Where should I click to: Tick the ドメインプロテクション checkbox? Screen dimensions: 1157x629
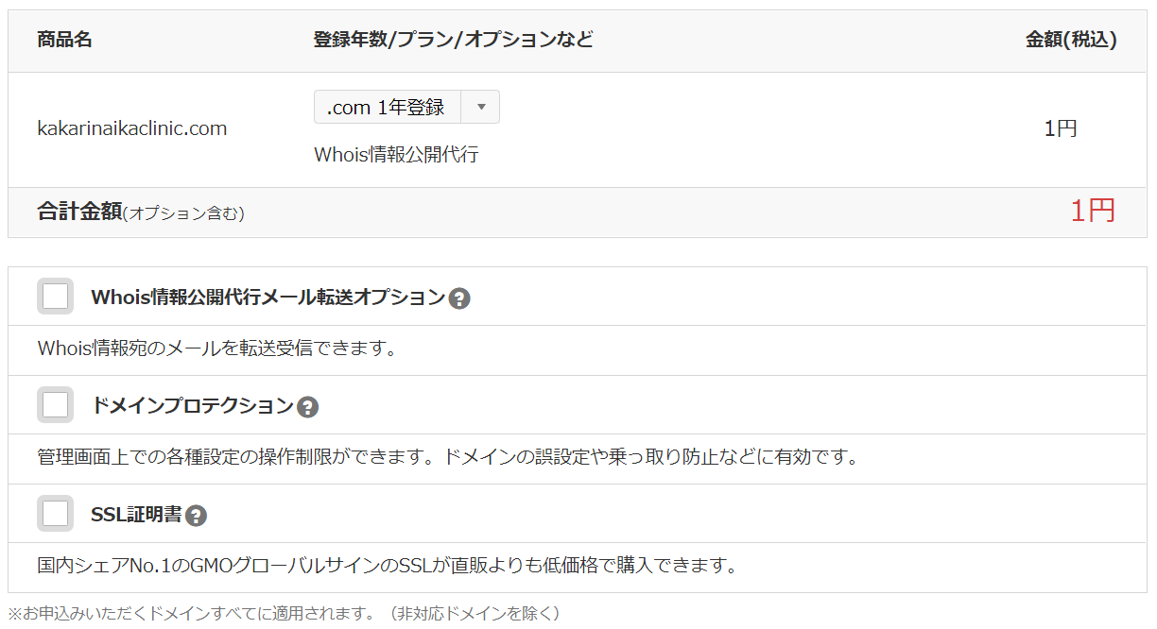[56, 405]
